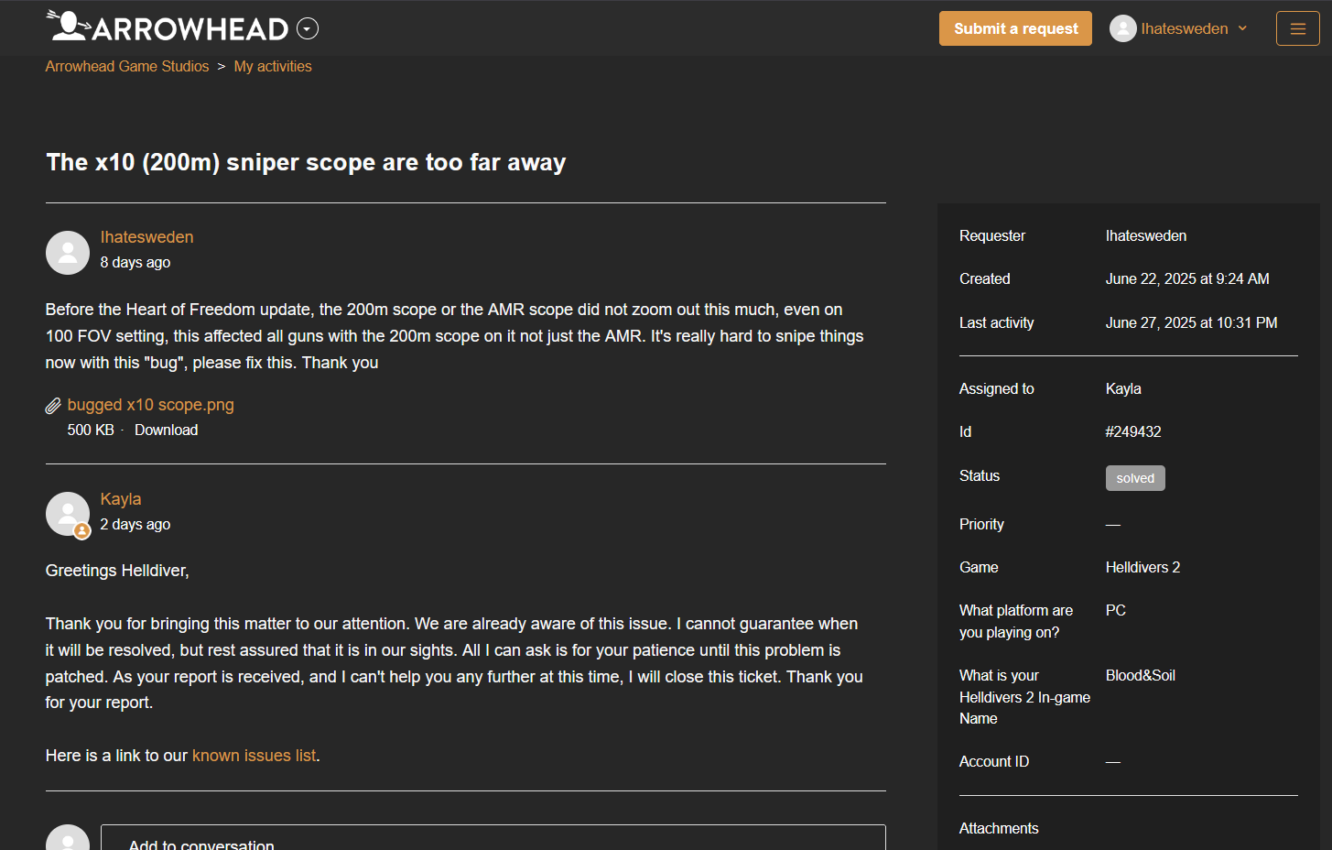Click the Submit a request button
The height and width of the screenshot is (850, 1332).
[x=1015, y=28]
